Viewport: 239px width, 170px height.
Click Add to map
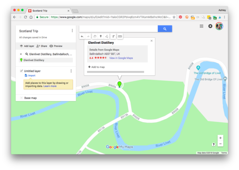96,67
